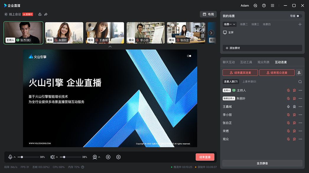Switch to the 聊天互动 tab
309x173 pixels.
click(229, 62)
